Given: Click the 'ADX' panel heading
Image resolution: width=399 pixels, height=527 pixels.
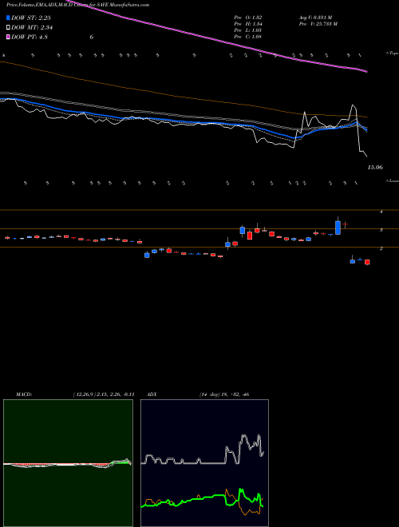Looking at the screenshot, I should [152, 394].
